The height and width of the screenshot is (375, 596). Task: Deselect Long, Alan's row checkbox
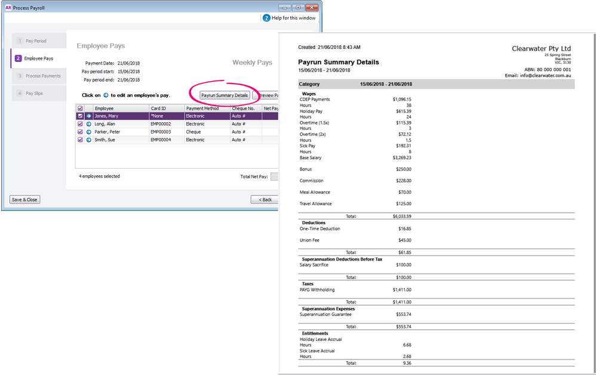coord(80,124)
